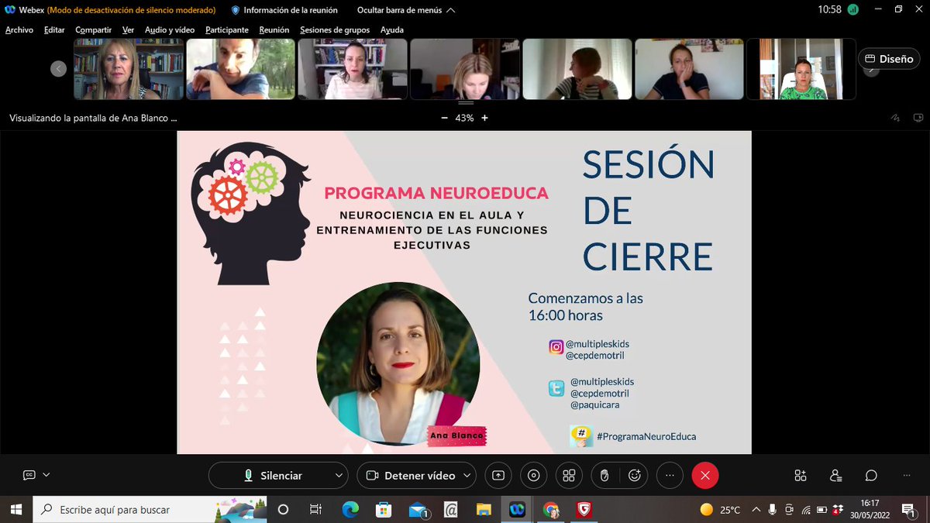This screenshot has height=523, width=930.
Task: Open panel options ellipsis at far right
Action: coord(907,475)
